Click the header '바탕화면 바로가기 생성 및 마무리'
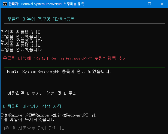The height and width of the screenshot is (134, 168). 42,93
